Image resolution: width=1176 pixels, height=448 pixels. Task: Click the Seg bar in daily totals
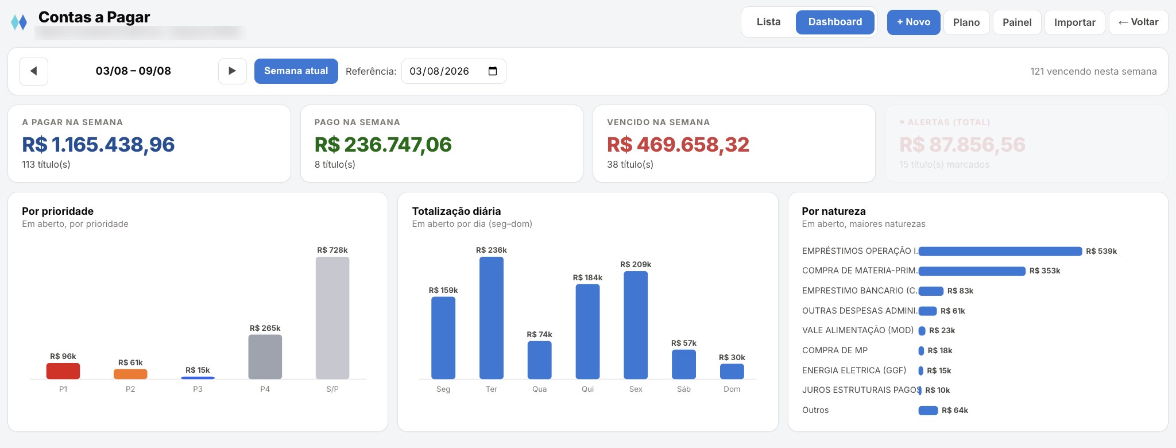443,338
